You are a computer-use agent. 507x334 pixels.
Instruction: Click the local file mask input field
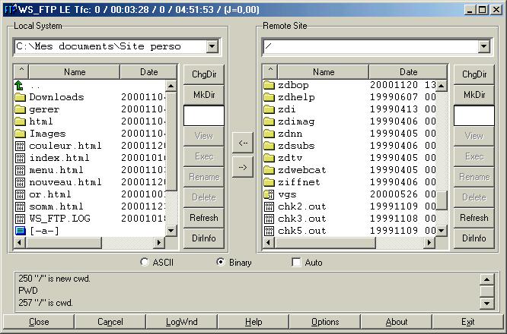[x=203, y=115]
